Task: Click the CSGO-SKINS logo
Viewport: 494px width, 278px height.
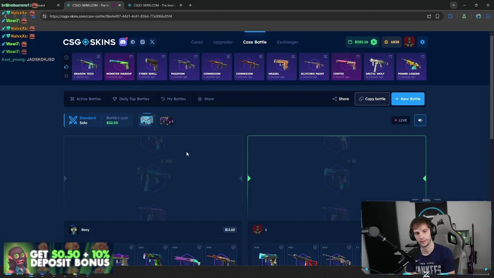Action: pos(89,42)
